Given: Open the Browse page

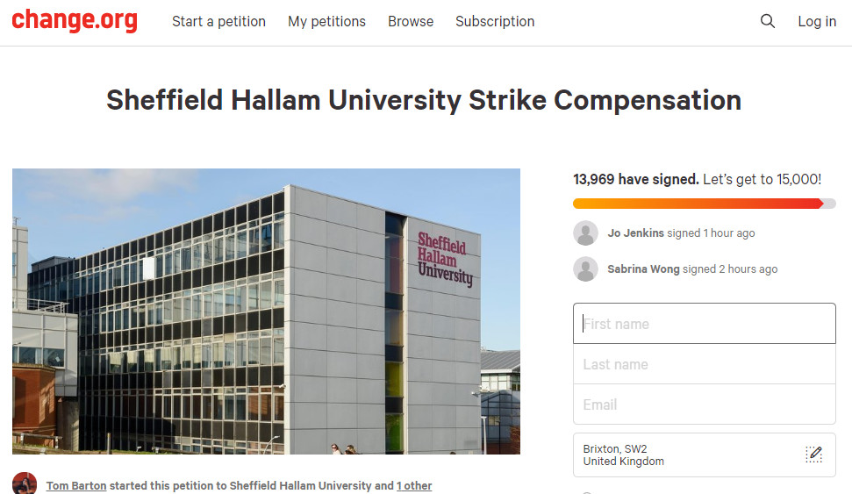Looking at the screenshot, I should pyautogui.click(x=411, y=21).
